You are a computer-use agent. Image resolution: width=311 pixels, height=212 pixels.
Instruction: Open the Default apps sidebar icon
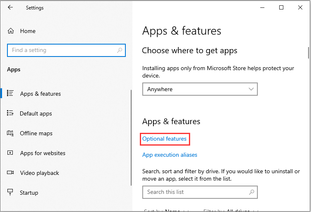click(x=11, y=113)
